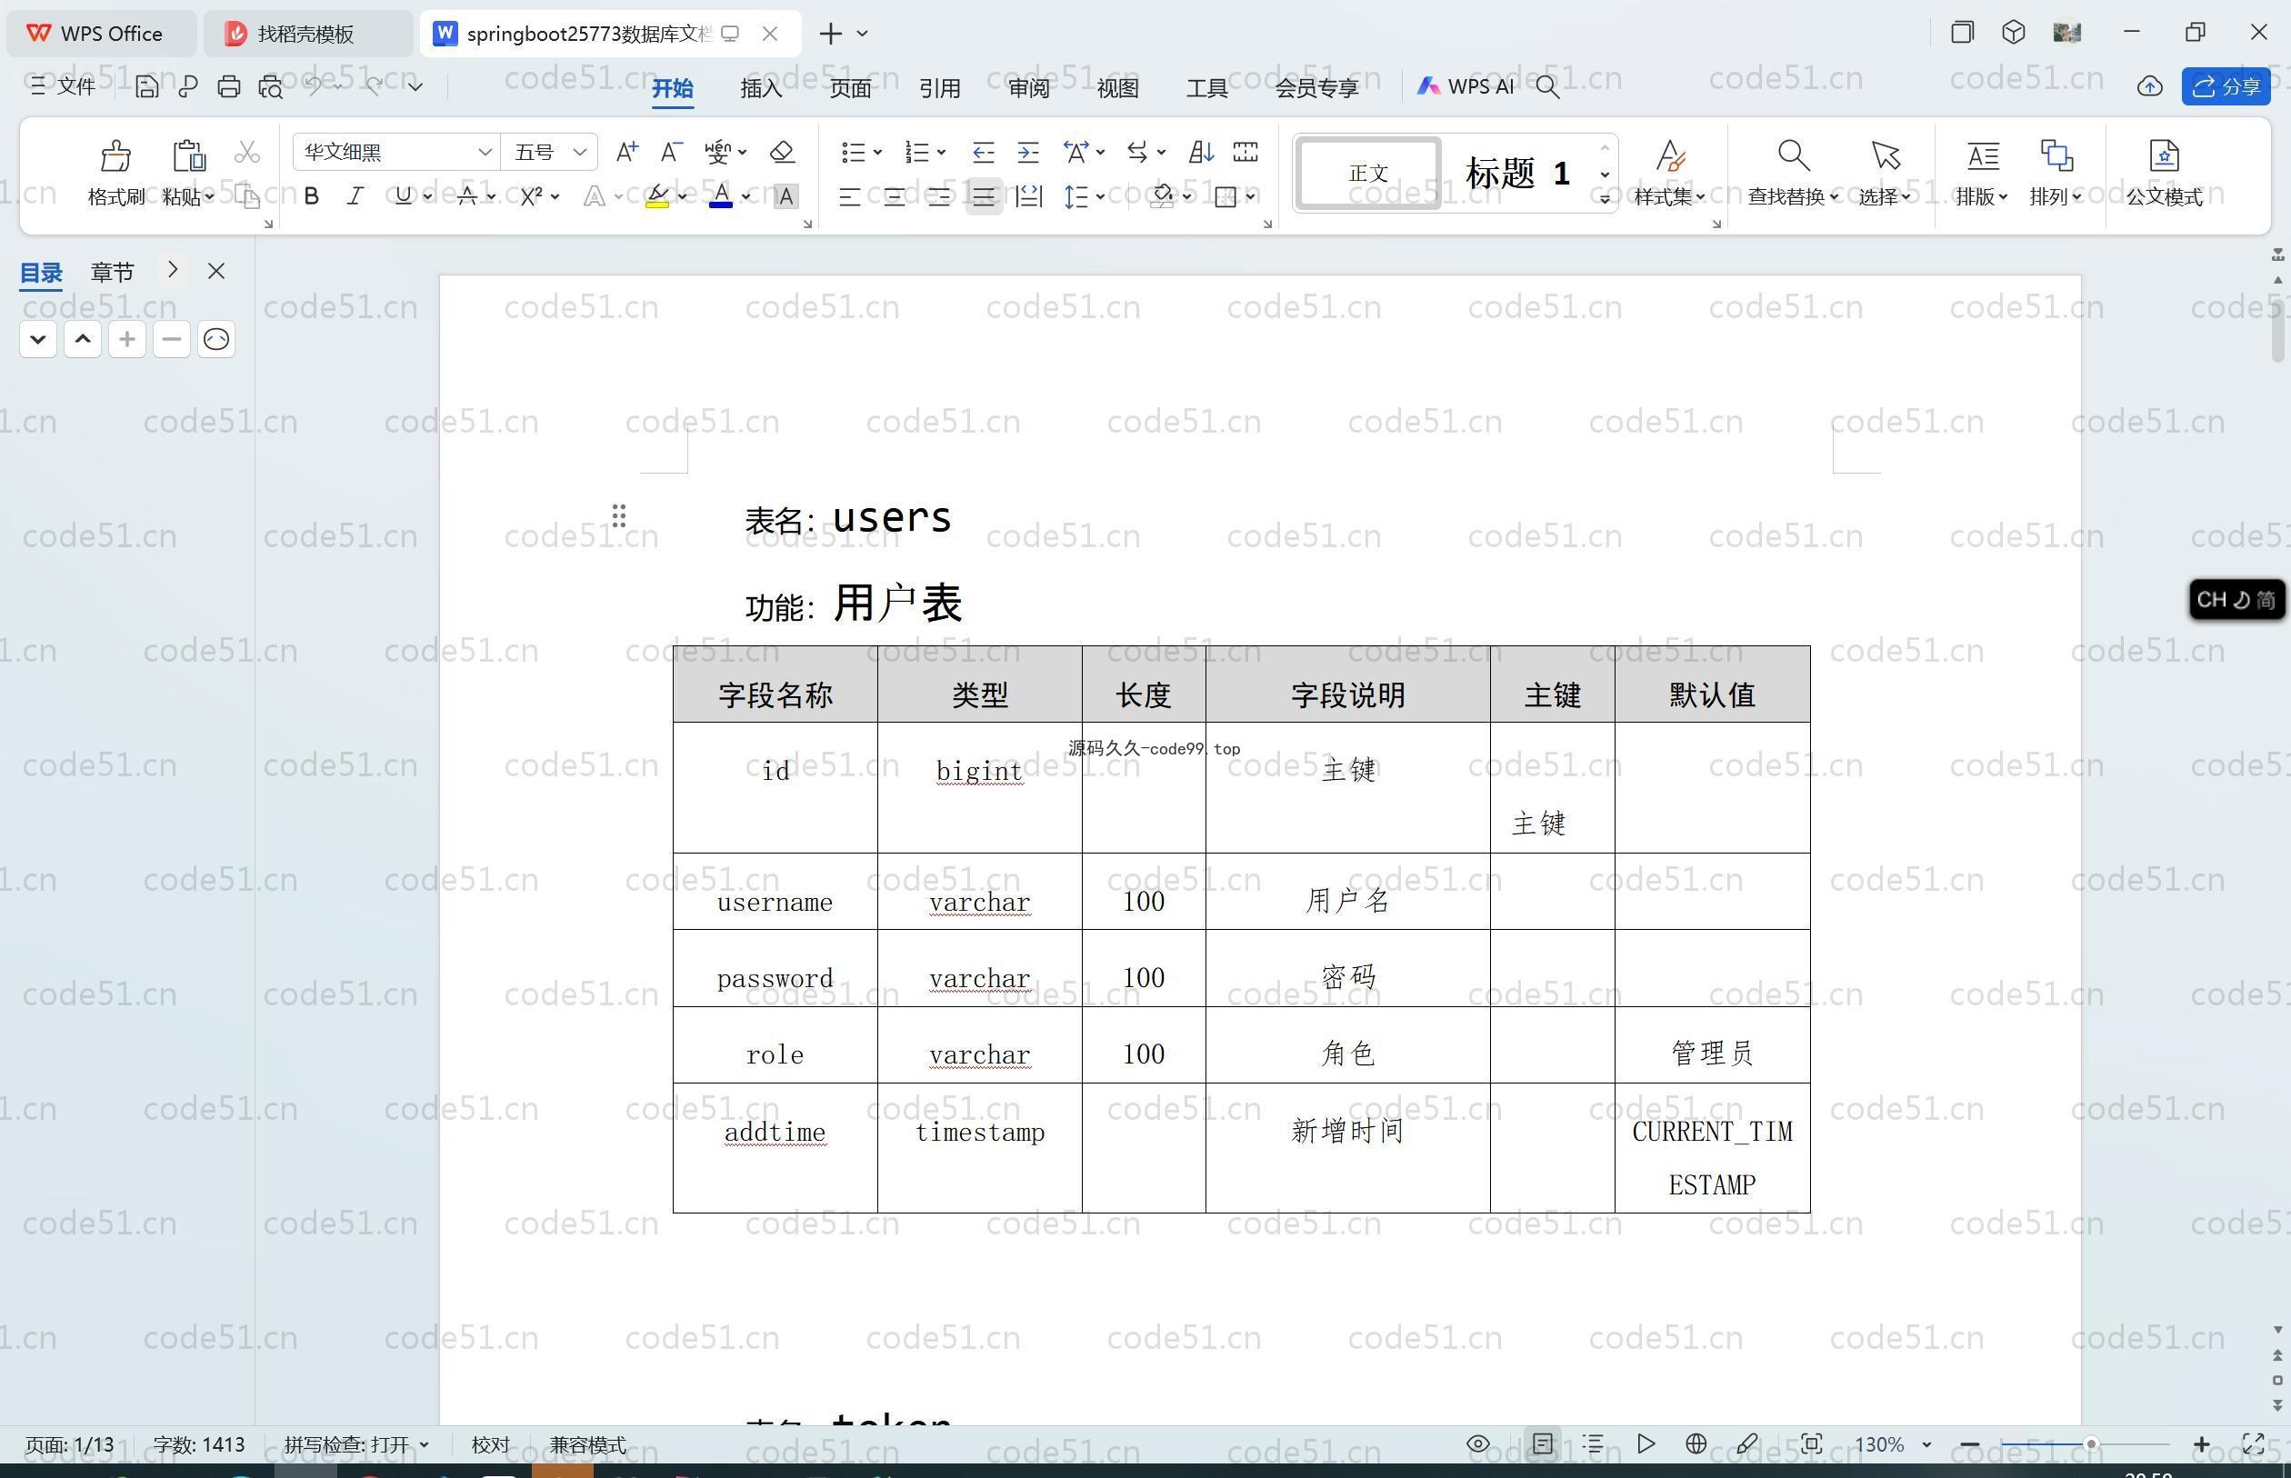Switch to the 章节 pane tab
2291x1478 pixels.
pyautogui.click(x=113, y=273)
